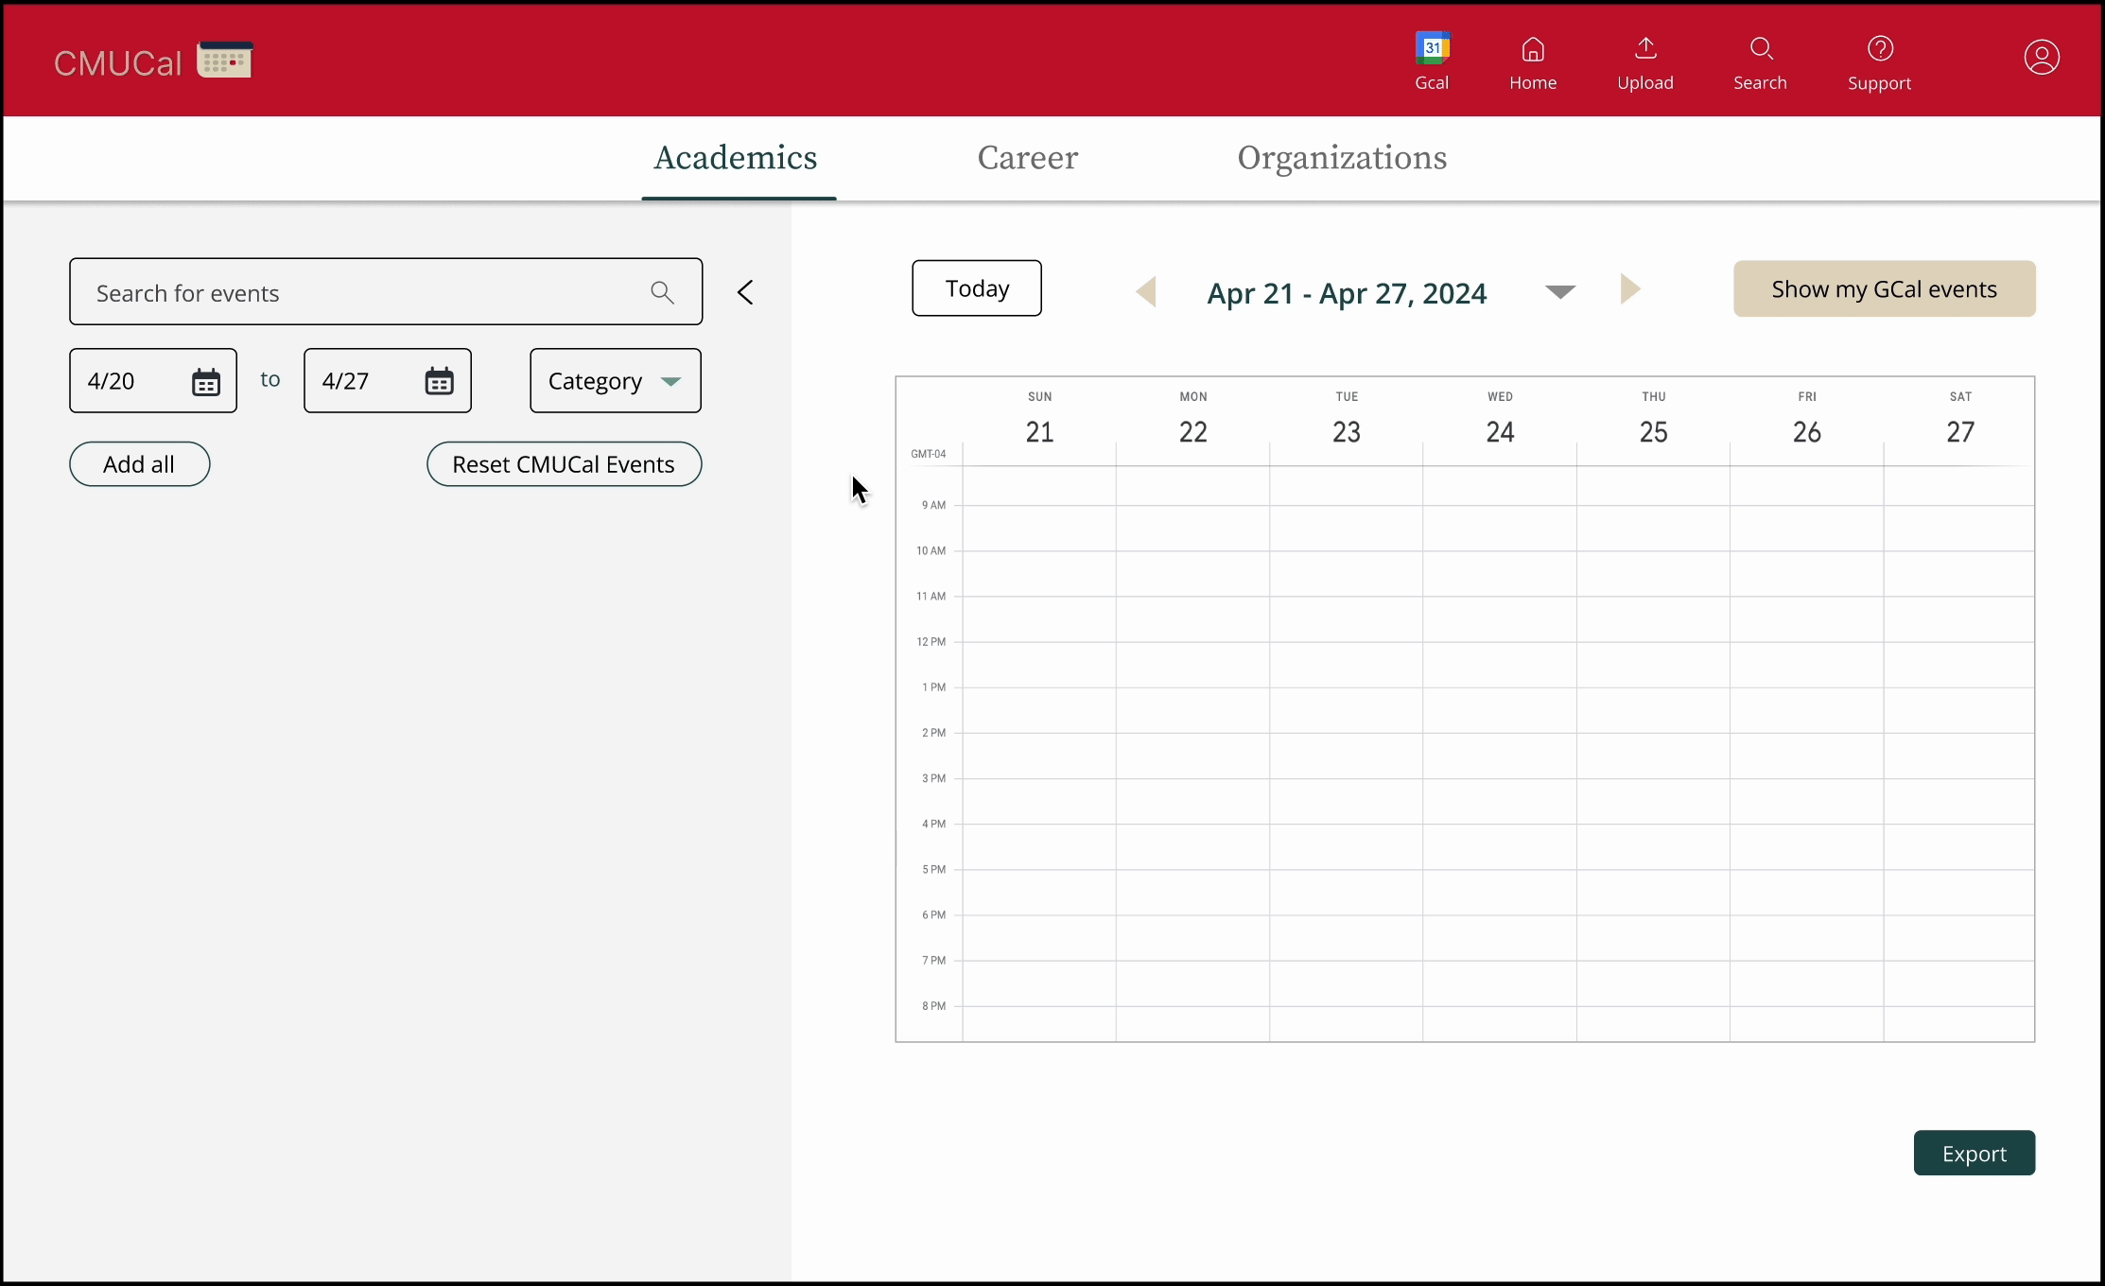Click the magnifier icon in the search box
The image size is (2105, 1286).
point(662,293)
